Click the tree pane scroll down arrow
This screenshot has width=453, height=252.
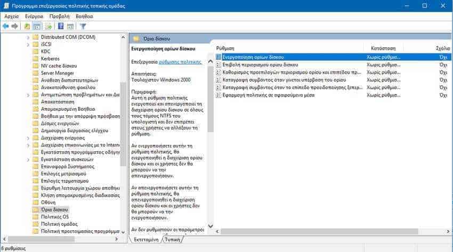123,232
